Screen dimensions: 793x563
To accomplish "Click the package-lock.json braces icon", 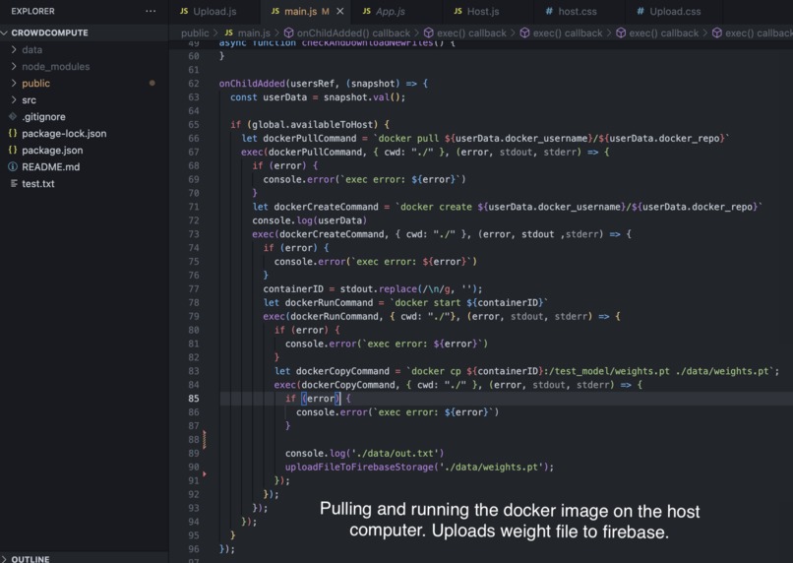I will click(13, 133).
